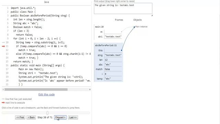Set breakpoint on line 18 String str1
The height and width of the screenshot is (124, 220).
pos(38,73)
